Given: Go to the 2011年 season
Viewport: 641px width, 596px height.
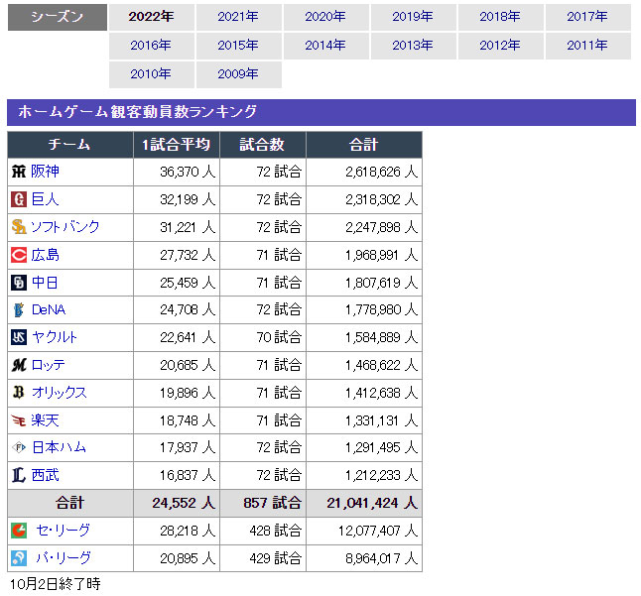Looking at the screenshot, I should (587, 46).
